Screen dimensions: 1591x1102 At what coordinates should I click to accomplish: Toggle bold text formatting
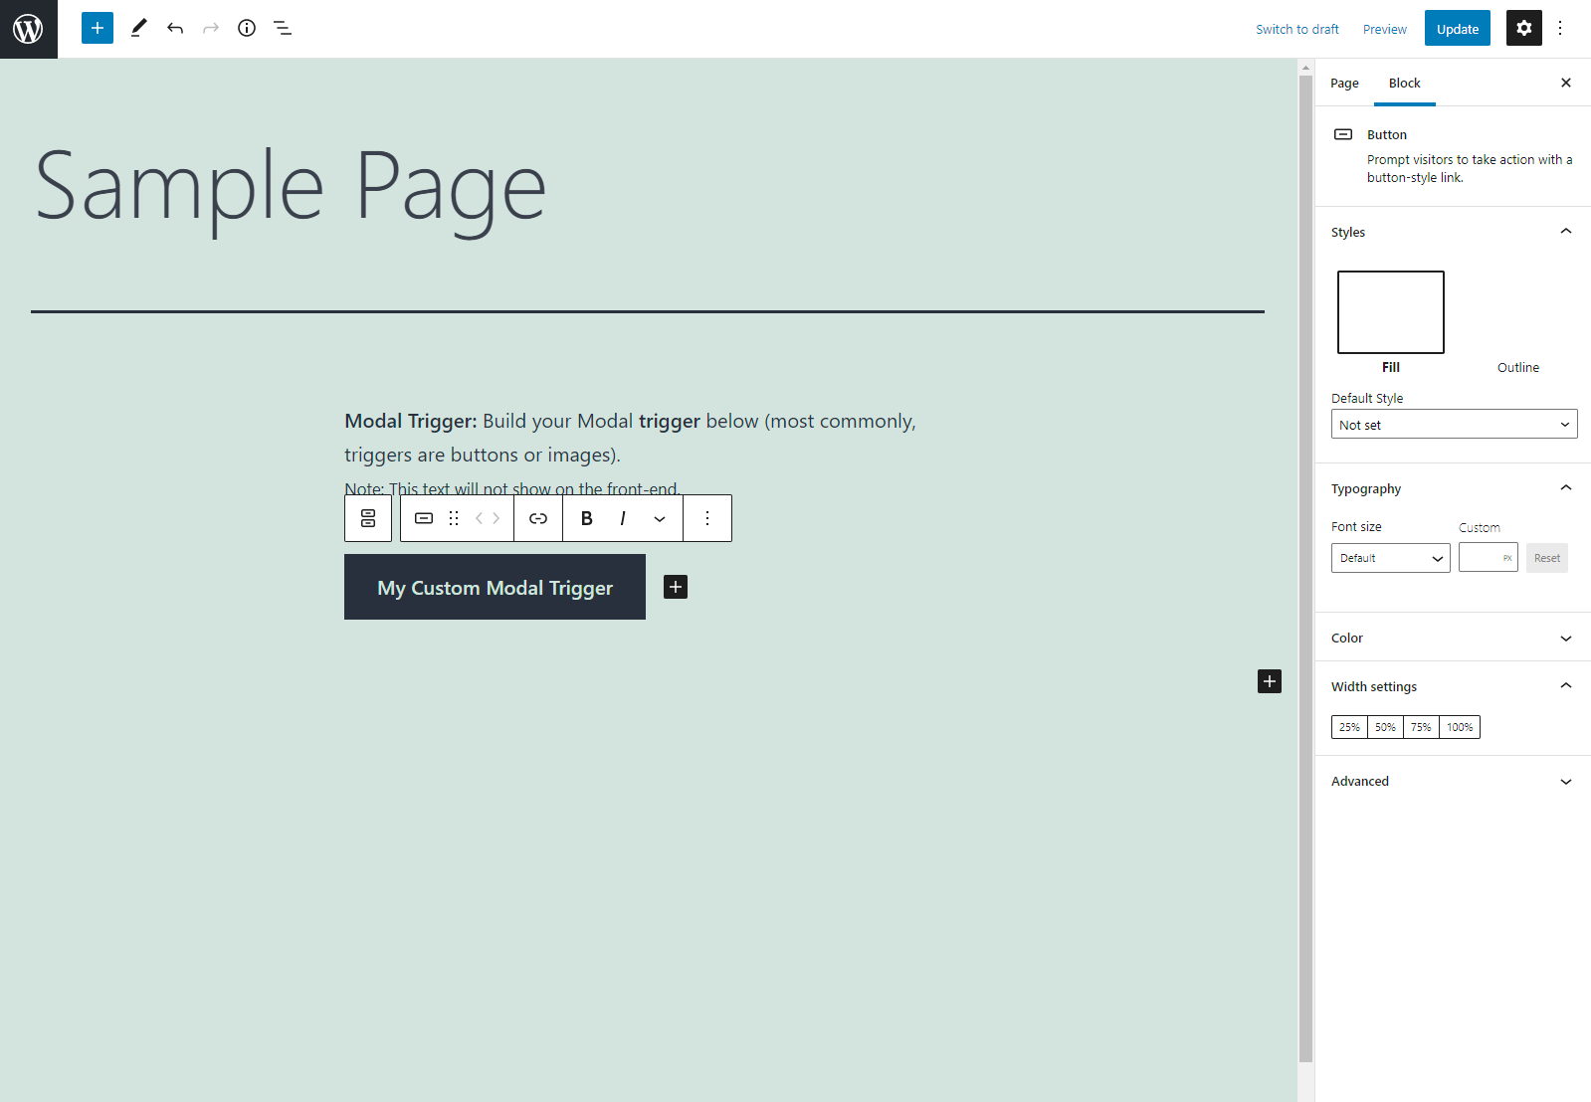(x=586, y=518)
